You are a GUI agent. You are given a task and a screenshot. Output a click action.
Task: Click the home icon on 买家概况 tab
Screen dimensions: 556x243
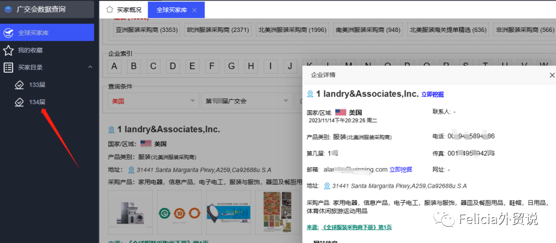pos(110,10)
